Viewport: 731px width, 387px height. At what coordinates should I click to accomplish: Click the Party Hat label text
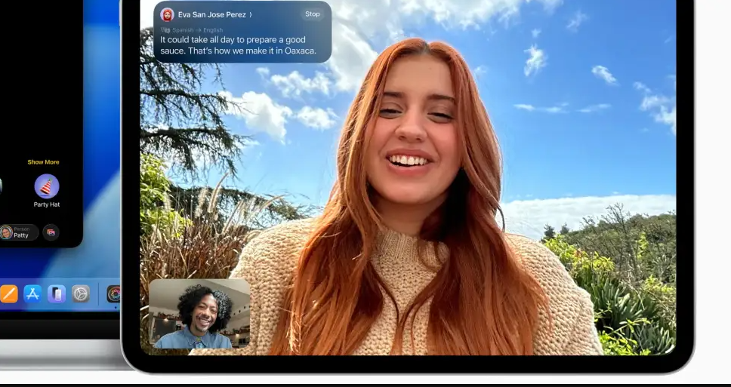click(x=47, y=204)
